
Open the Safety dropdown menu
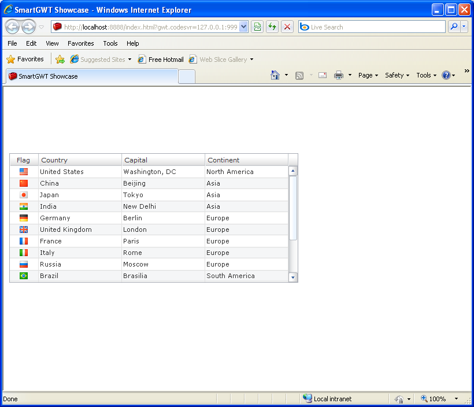click(x=397, y=75)
